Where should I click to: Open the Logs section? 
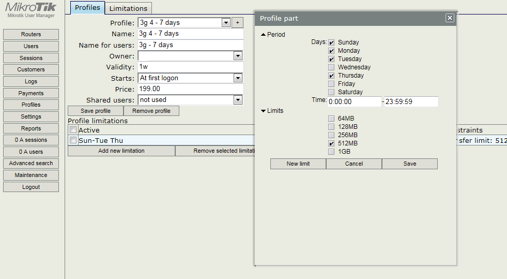[x=31, y=81]
